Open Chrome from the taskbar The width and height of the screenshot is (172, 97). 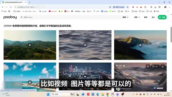click(108, 94)
